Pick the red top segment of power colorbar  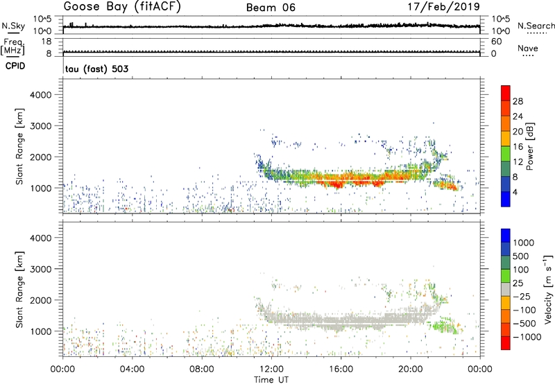[506, 94]
